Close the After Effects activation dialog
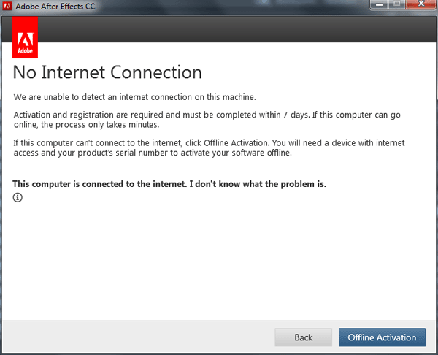Screen dimensions: 438x355 click(x=421, y=5)
